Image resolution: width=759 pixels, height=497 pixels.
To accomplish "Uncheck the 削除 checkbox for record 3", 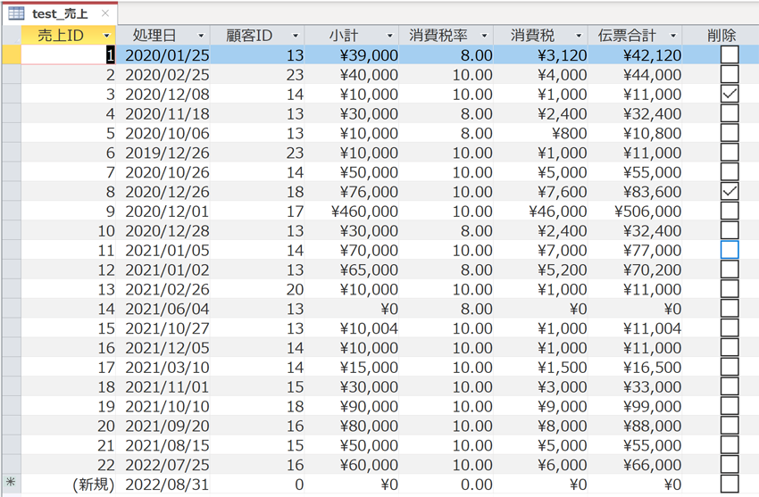I will tap(730, 94).
